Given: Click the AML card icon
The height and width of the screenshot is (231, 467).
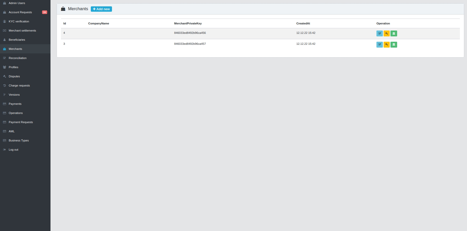Looking at the screenshot, I should click(x=4, y=131).
